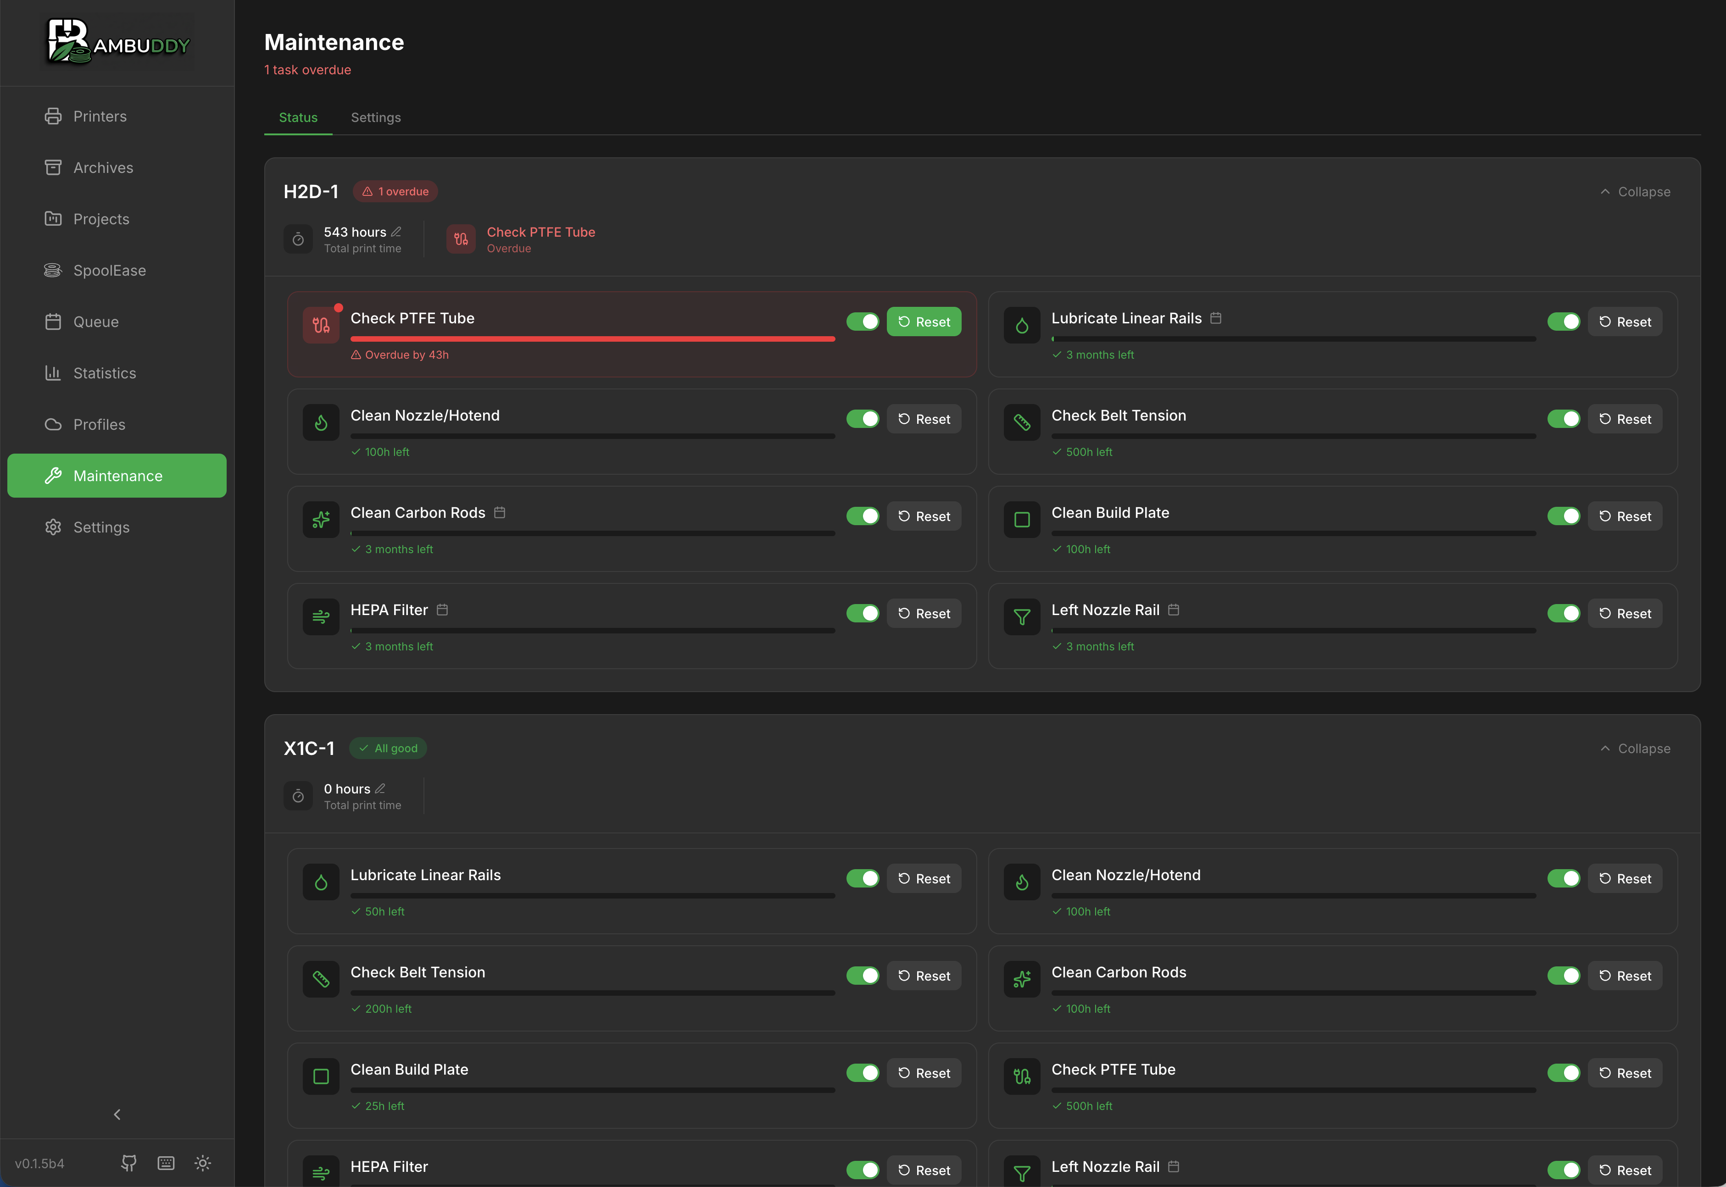Disable H2D-1 Check PTFE Tube toggle
This screenshot has width=1726, height=1187.
[863, 322]
